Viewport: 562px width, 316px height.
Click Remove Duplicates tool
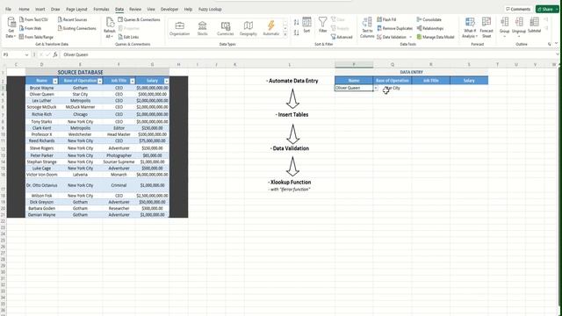394,28
